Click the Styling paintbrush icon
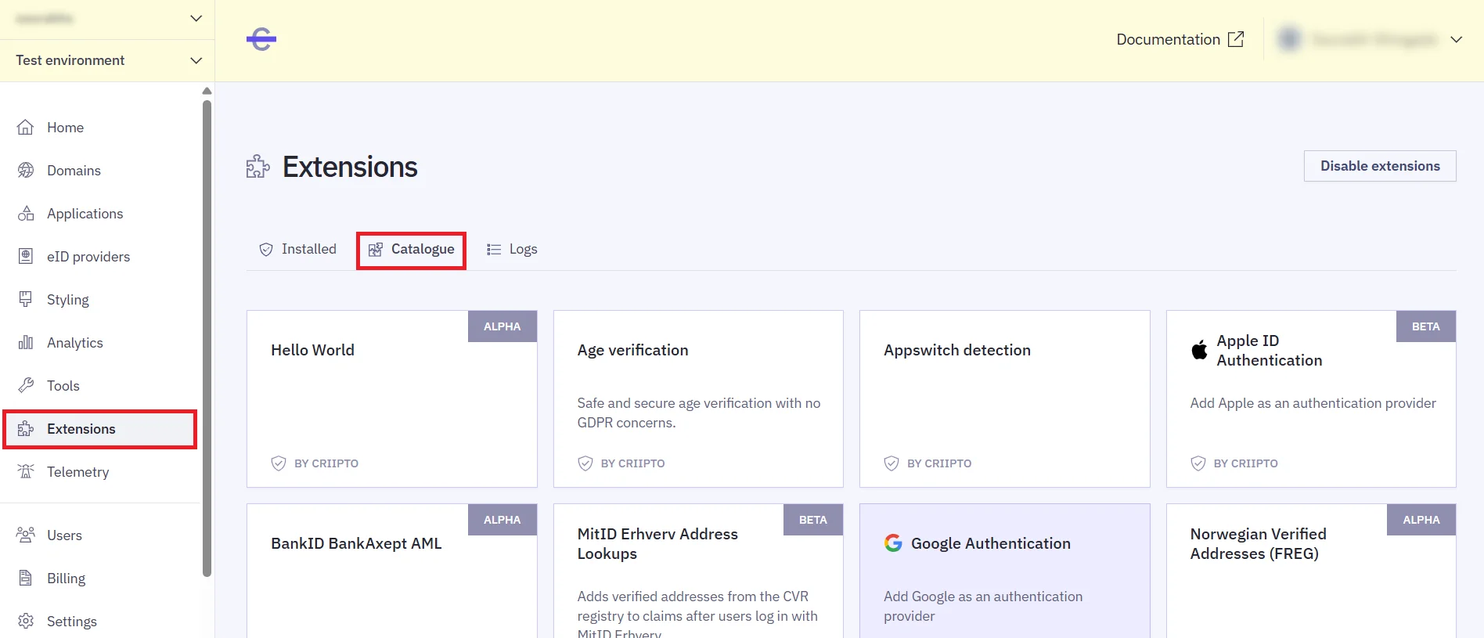The height and width of the screenshot is (638, 1484). point(26,300)
